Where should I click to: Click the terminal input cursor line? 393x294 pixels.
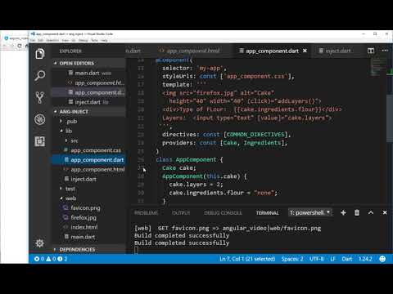click(136, 250)
